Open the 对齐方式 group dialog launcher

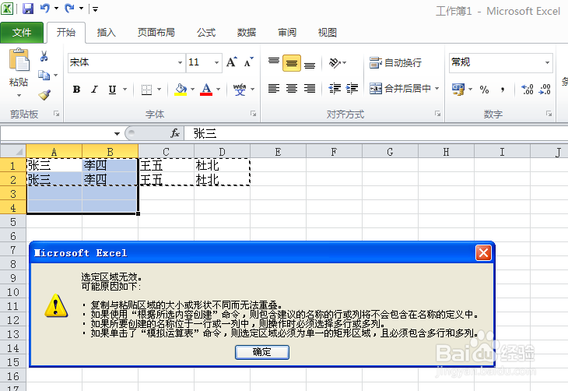point(437,114)
